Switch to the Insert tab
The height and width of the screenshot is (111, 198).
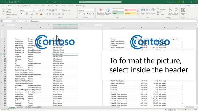click(x=16, y=6)
